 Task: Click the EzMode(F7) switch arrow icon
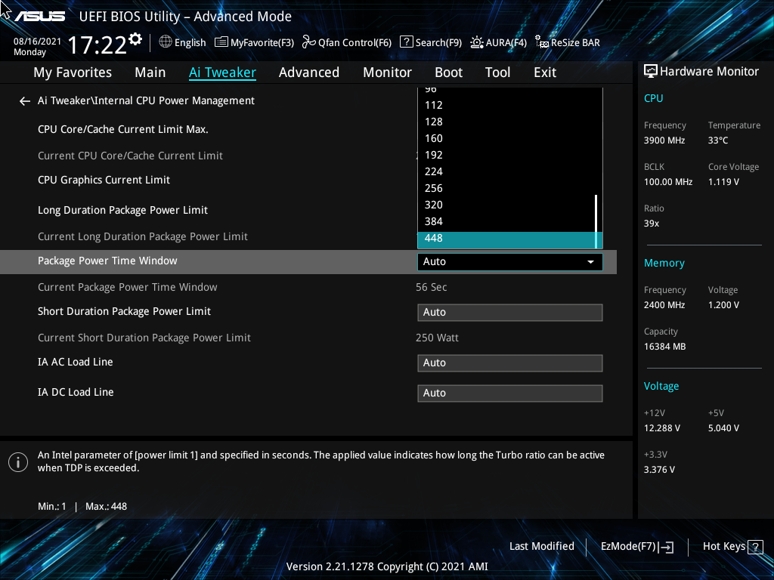point(666,547)
